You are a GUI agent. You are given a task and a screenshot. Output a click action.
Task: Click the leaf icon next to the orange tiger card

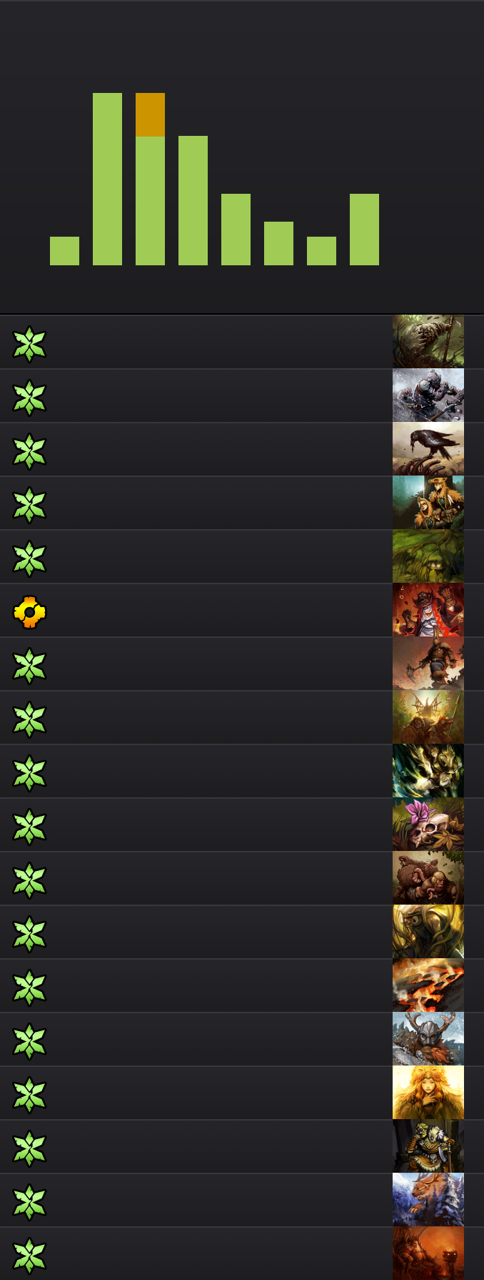point(29,1202)
